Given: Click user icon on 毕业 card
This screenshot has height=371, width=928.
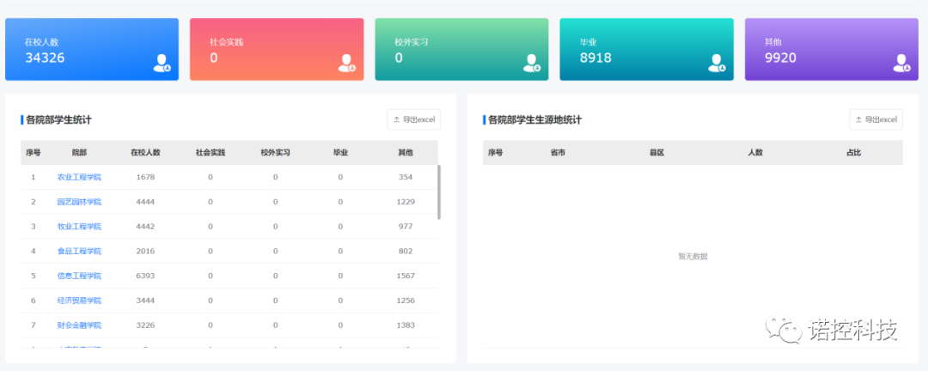Looking at the screenshot, I should pos(717,63).
